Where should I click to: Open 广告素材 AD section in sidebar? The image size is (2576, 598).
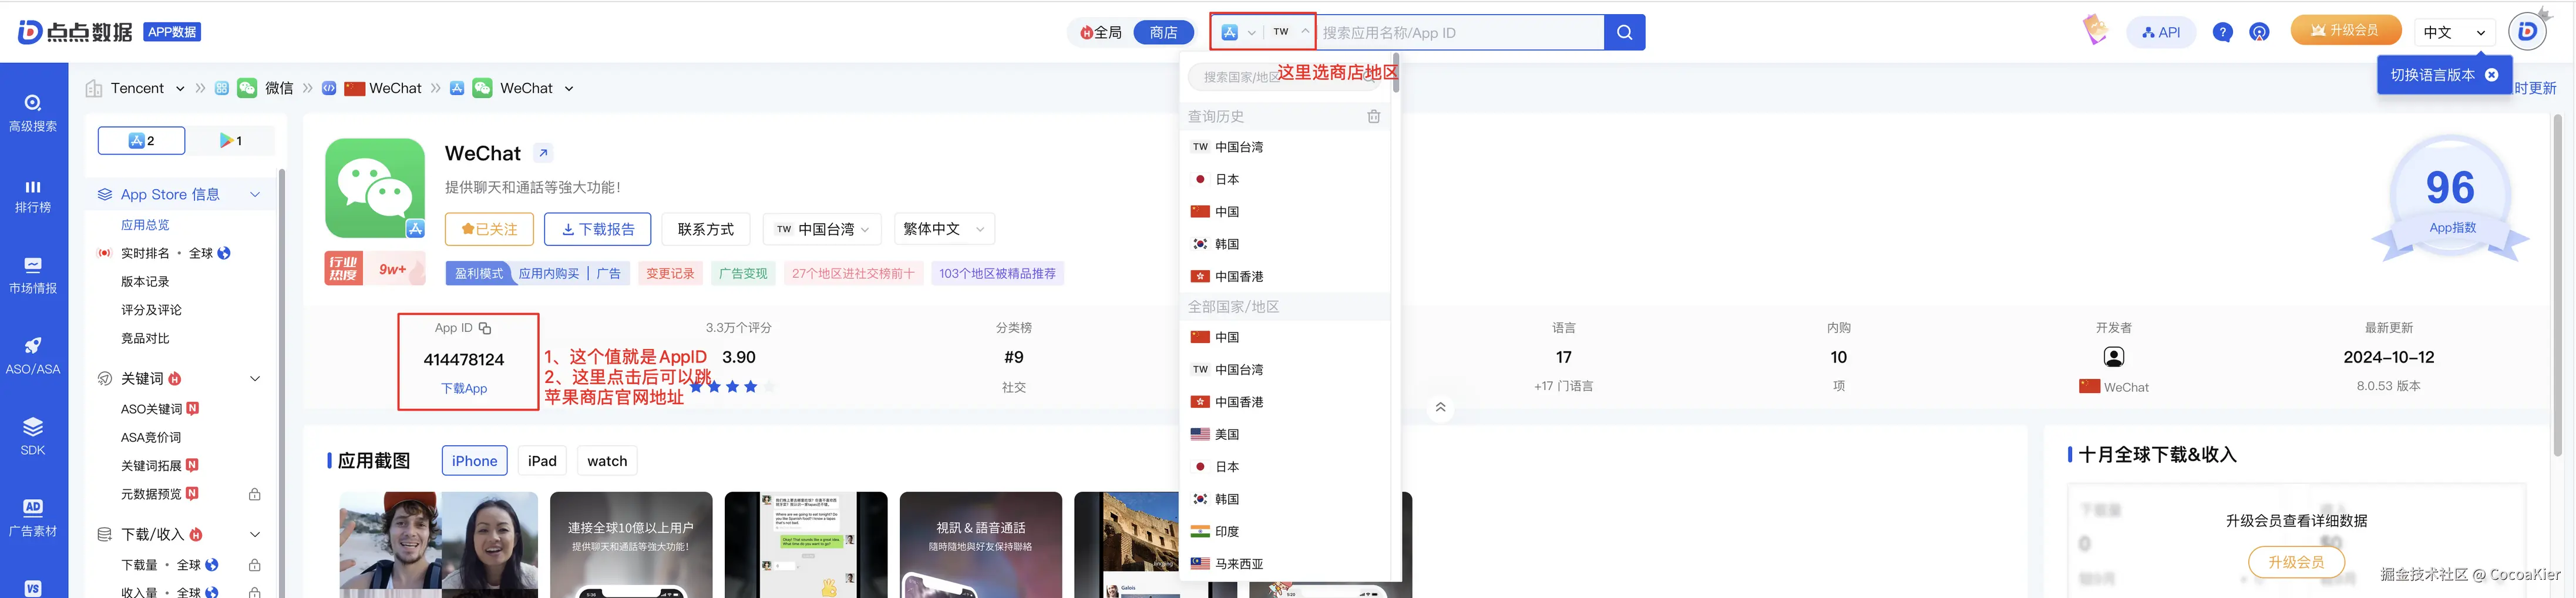coord(33,518)
